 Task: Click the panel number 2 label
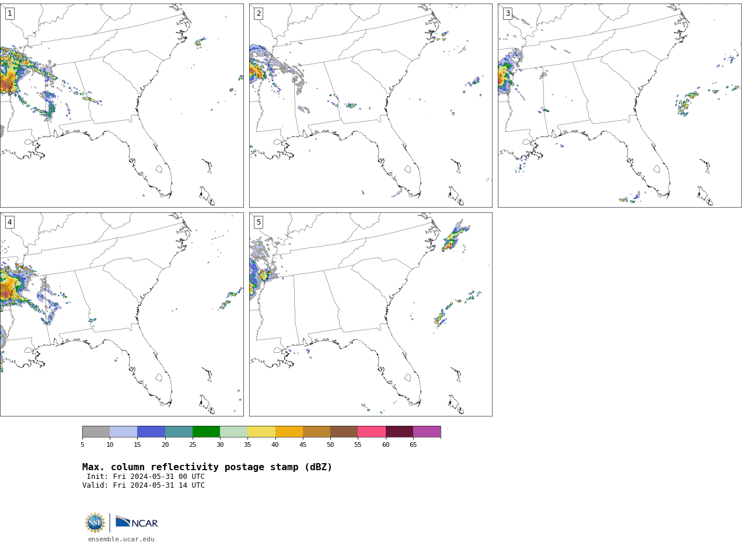(259, 13)
